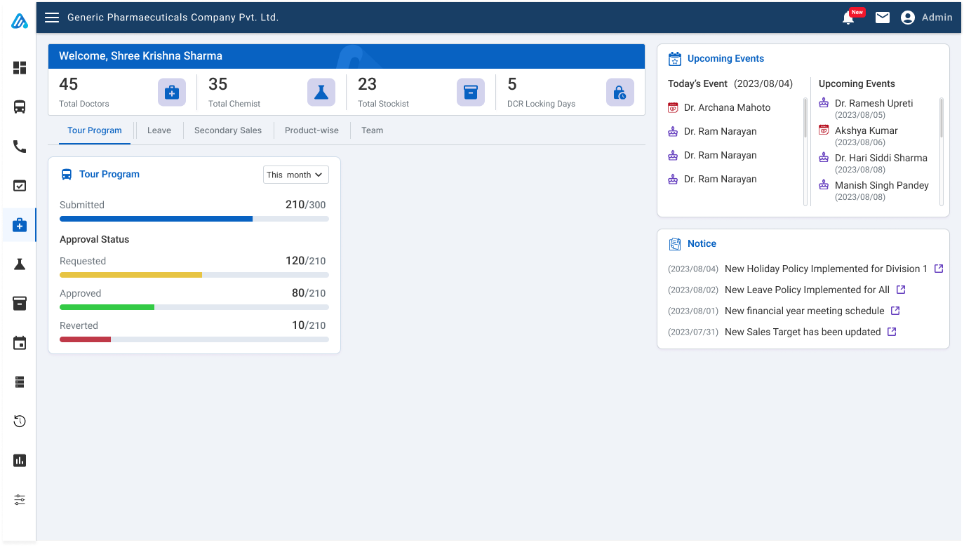Select Akshya Kumar upcoming event
The image size is (964, 547).
tap(866, 130)
